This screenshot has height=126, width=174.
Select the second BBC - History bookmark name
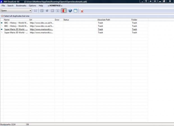[x=16, y=26]
